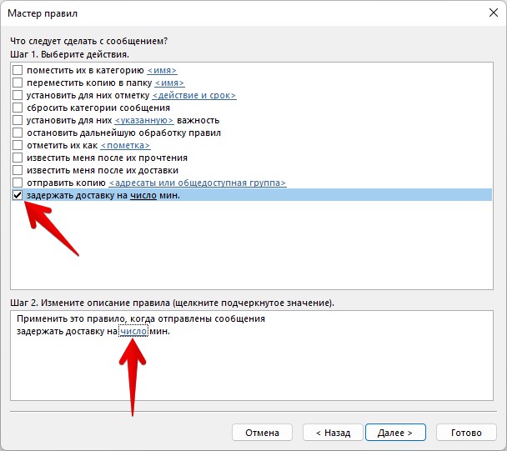Click '<адресаты или общедоступная группа>' link

tap(198, 183)
